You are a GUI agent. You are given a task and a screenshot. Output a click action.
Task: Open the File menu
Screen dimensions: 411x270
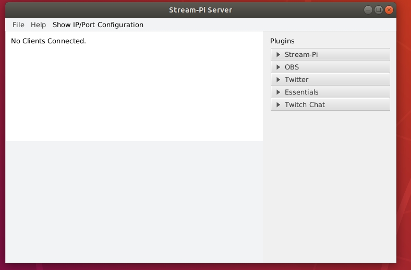pos(18,25)
